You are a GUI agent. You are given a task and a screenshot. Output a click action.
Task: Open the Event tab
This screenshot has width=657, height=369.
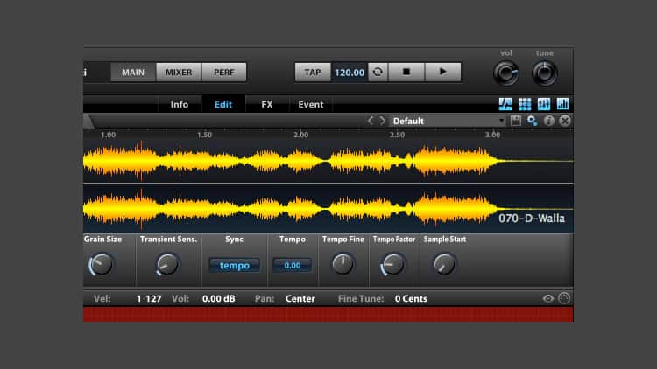coord(311,104)
